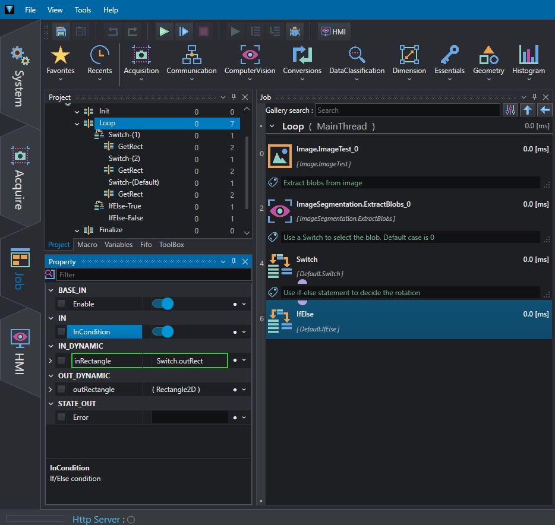Image resolution: width=555 pixels, height=525 pixels.
Task: Select the Switch step in job list
Action: [409, 266]
